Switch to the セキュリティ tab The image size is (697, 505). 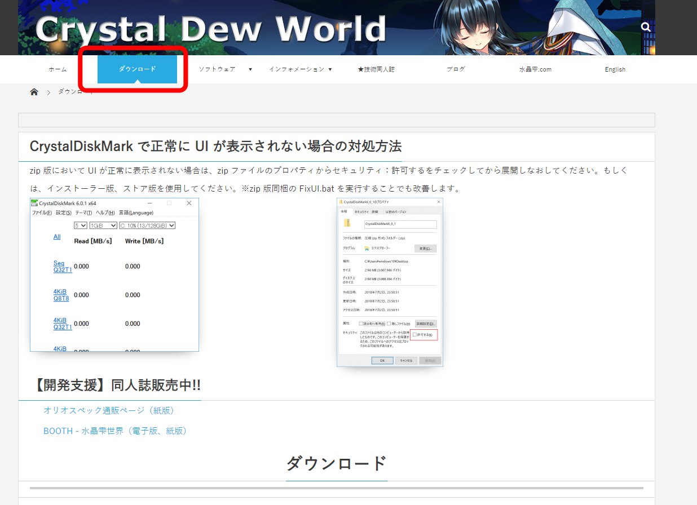(361, 212)
